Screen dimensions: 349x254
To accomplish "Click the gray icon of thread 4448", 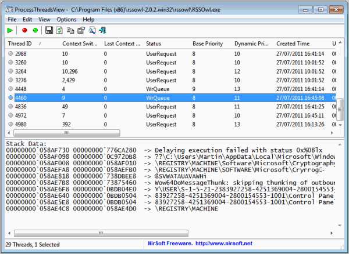I will pos(10,89).
